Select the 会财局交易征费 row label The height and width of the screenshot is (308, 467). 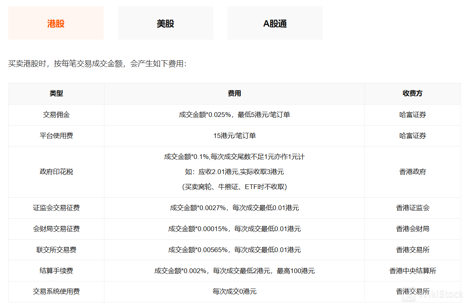click(56, 229)
